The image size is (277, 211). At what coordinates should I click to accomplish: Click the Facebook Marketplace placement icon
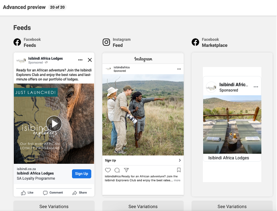[x=195, y=42]
